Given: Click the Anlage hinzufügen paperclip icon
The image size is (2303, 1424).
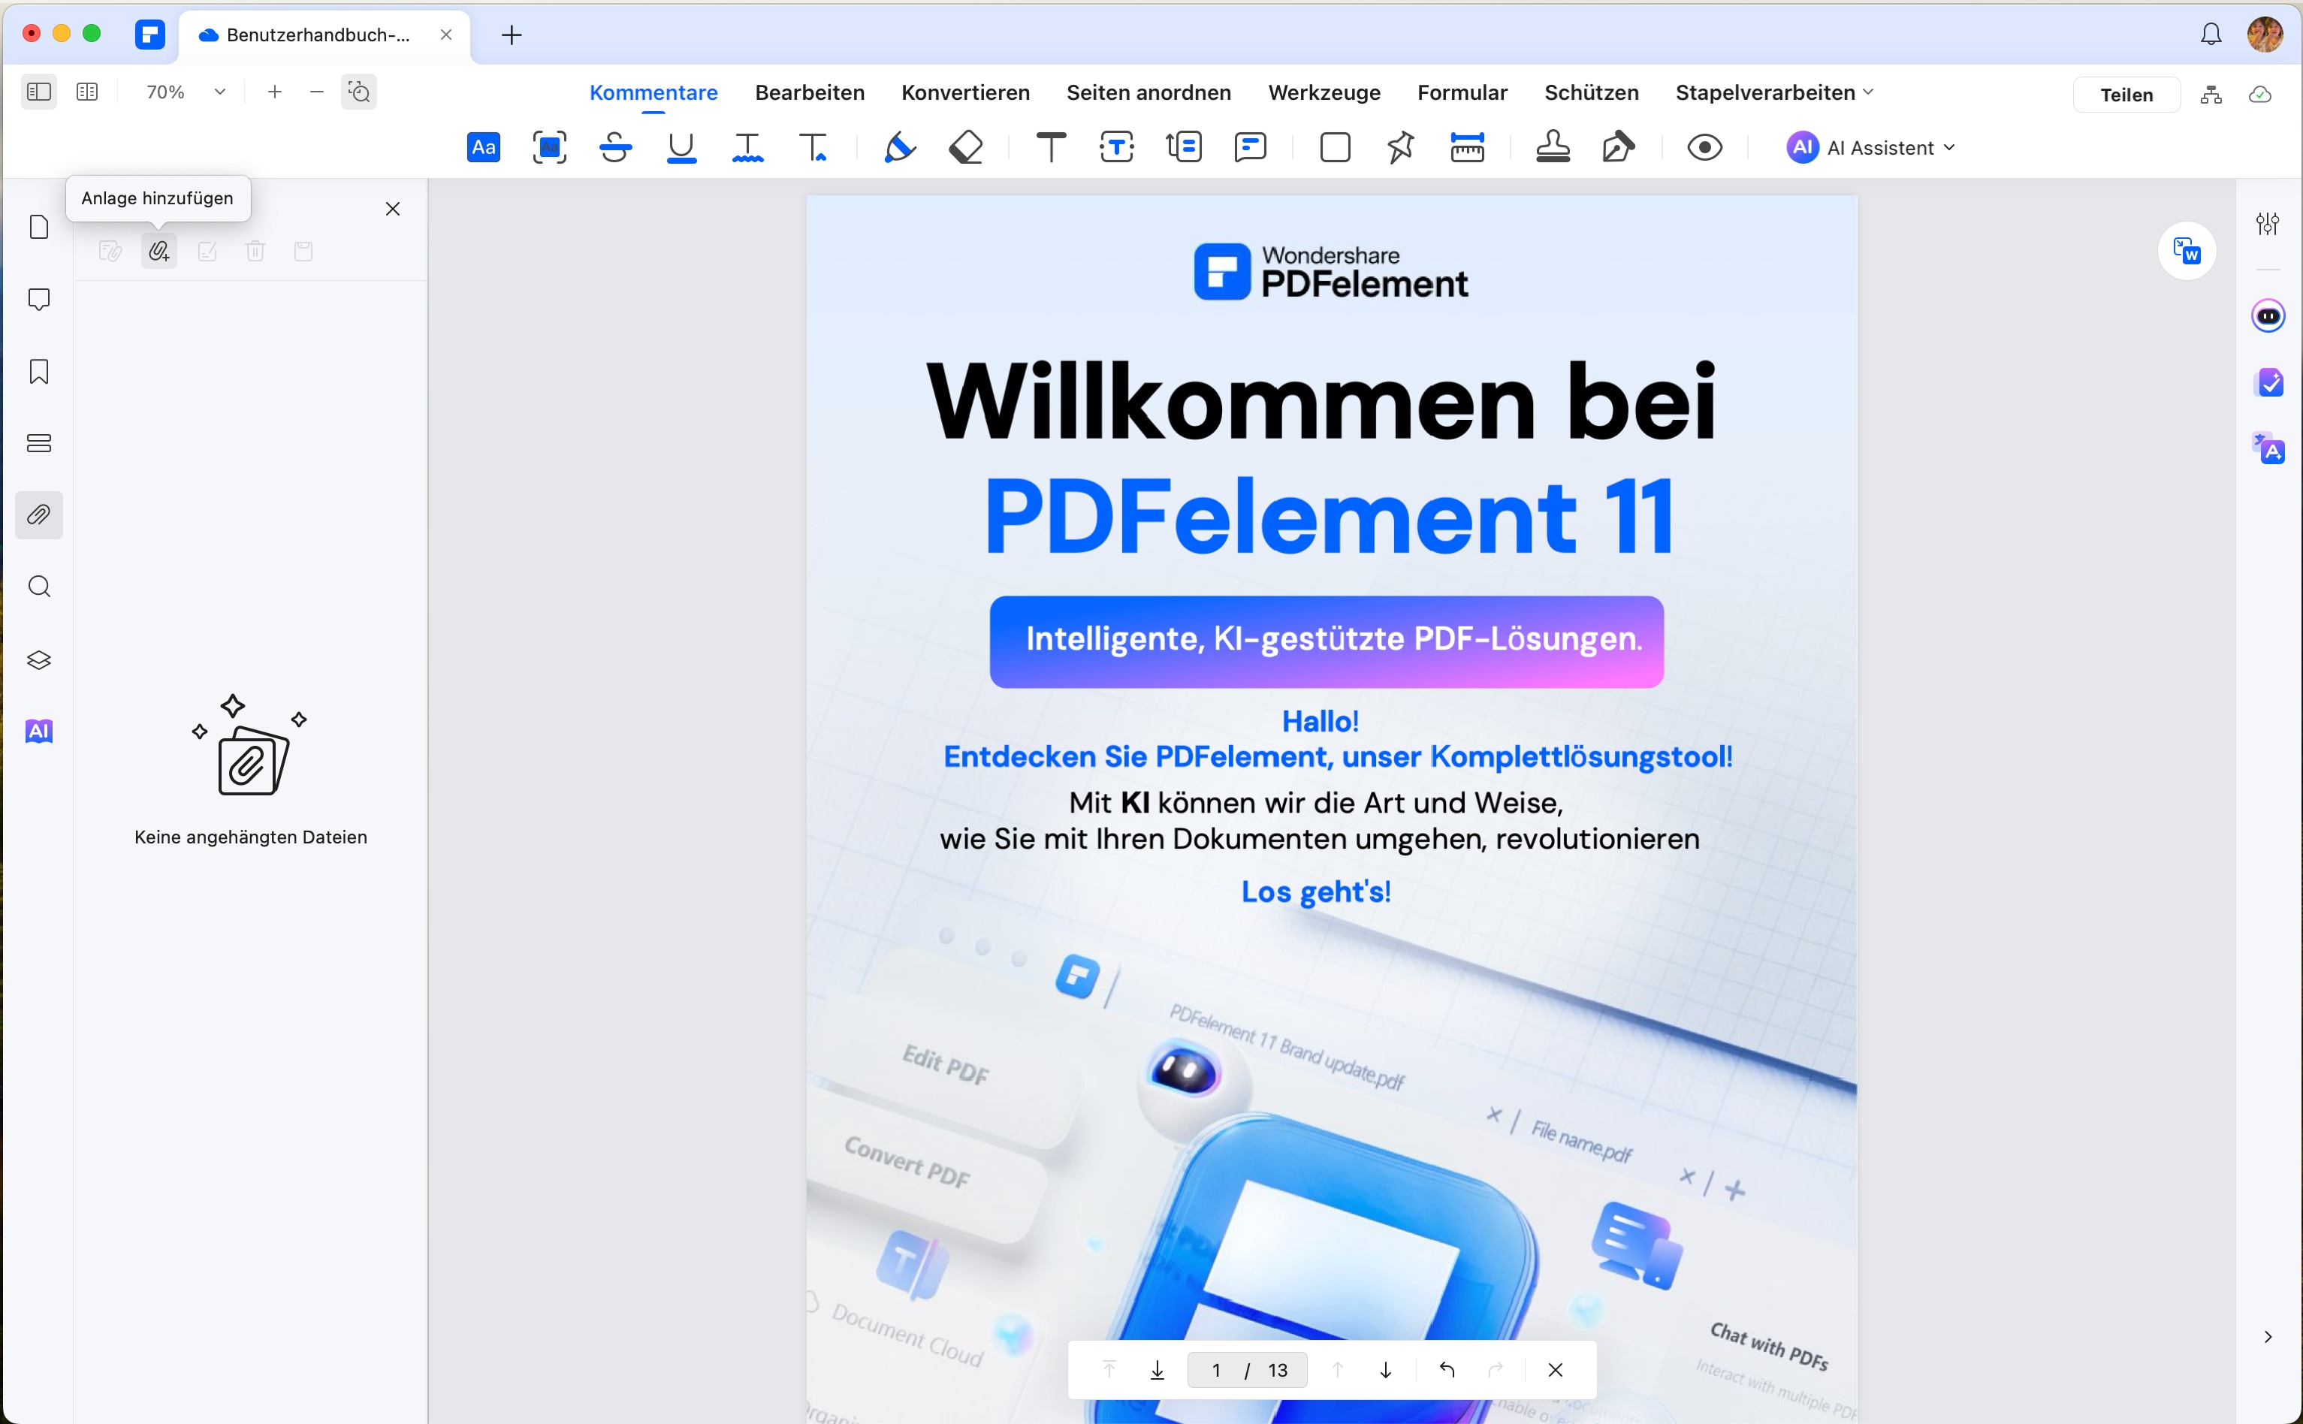Looking at the screenshot, I should click(159, 252).
